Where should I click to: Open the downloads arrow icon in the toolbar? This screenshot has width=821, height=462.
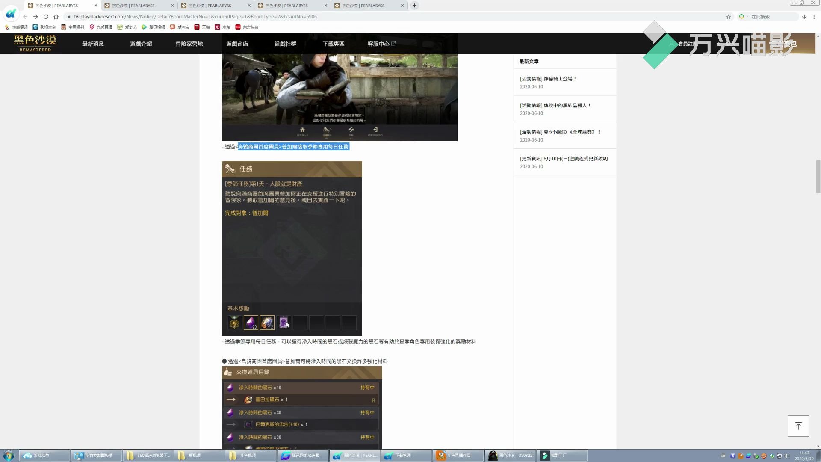(x=804, y=17)
